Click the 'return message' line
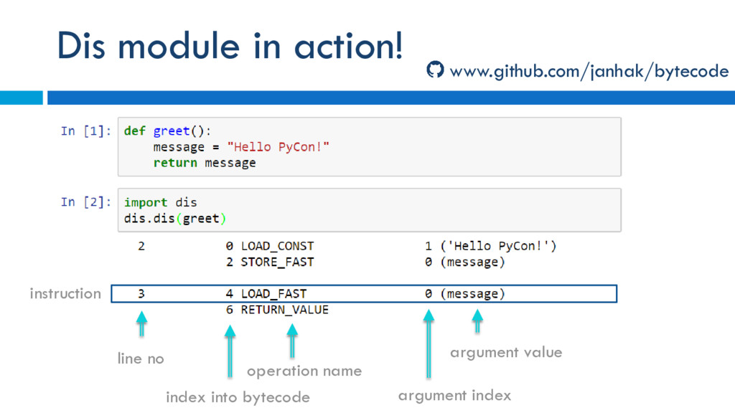The height and width of the screenshot is (413, 735). 205,163
